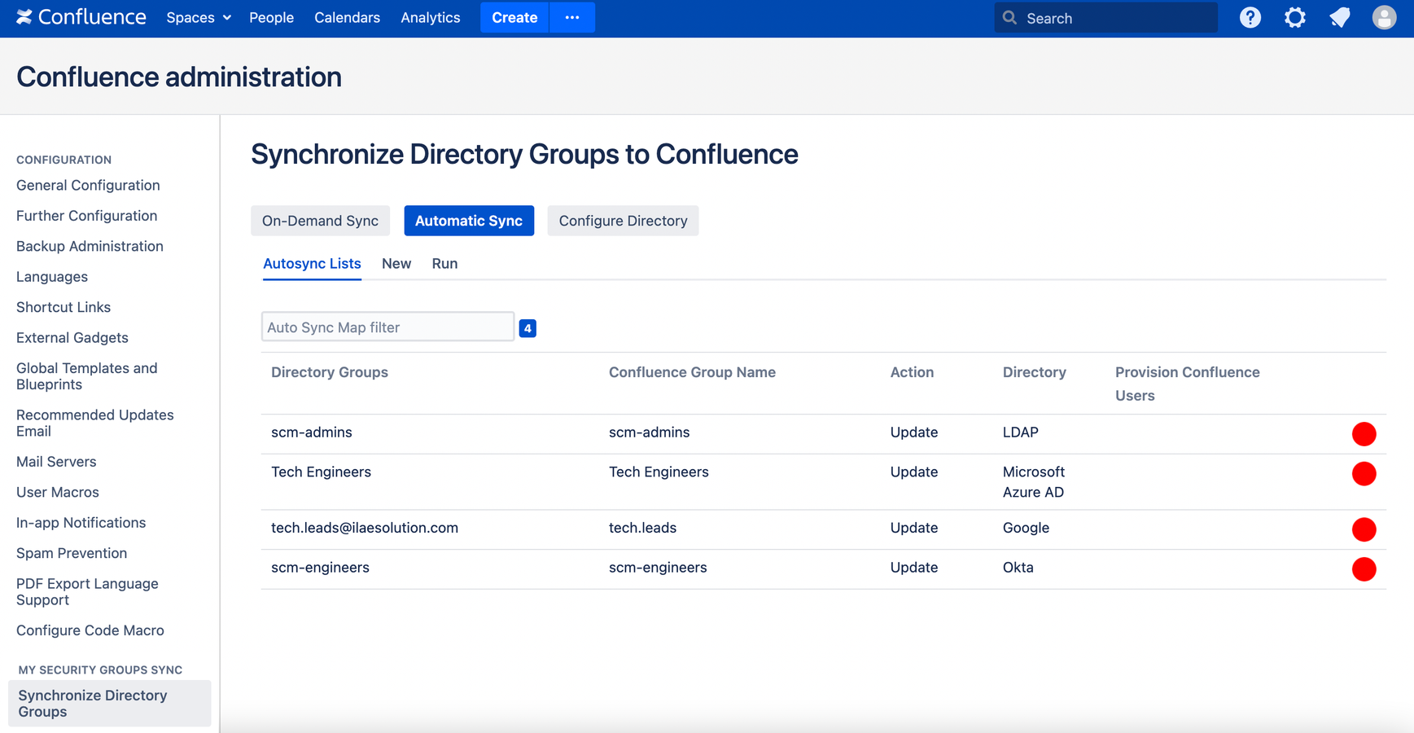Open In-app Notifications link
1414x733 pixels.
pos(81,523)
